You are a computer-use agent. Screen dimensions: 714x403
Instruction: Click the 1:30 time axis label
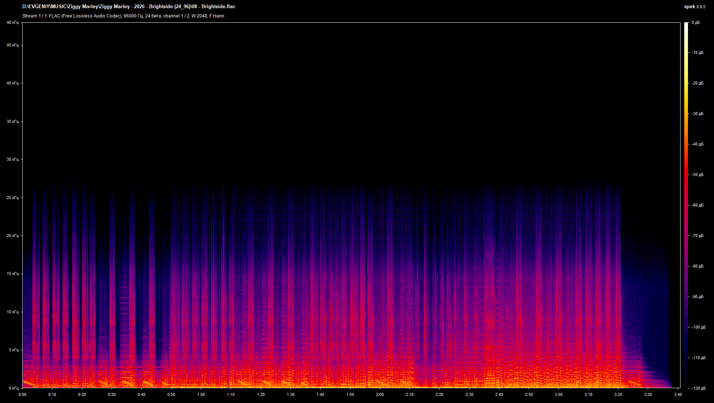coord(290,395)
